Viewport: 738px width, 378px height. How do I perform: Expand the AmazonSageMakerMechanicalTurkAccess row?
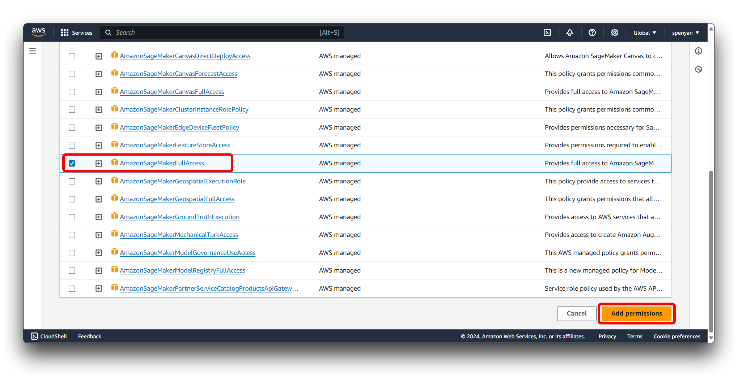tap(99, 235)
